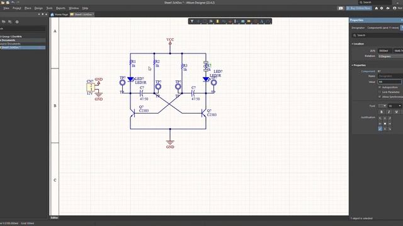403x226 pixels.
Task: Open the Window menu
Action: click(74, 8)
